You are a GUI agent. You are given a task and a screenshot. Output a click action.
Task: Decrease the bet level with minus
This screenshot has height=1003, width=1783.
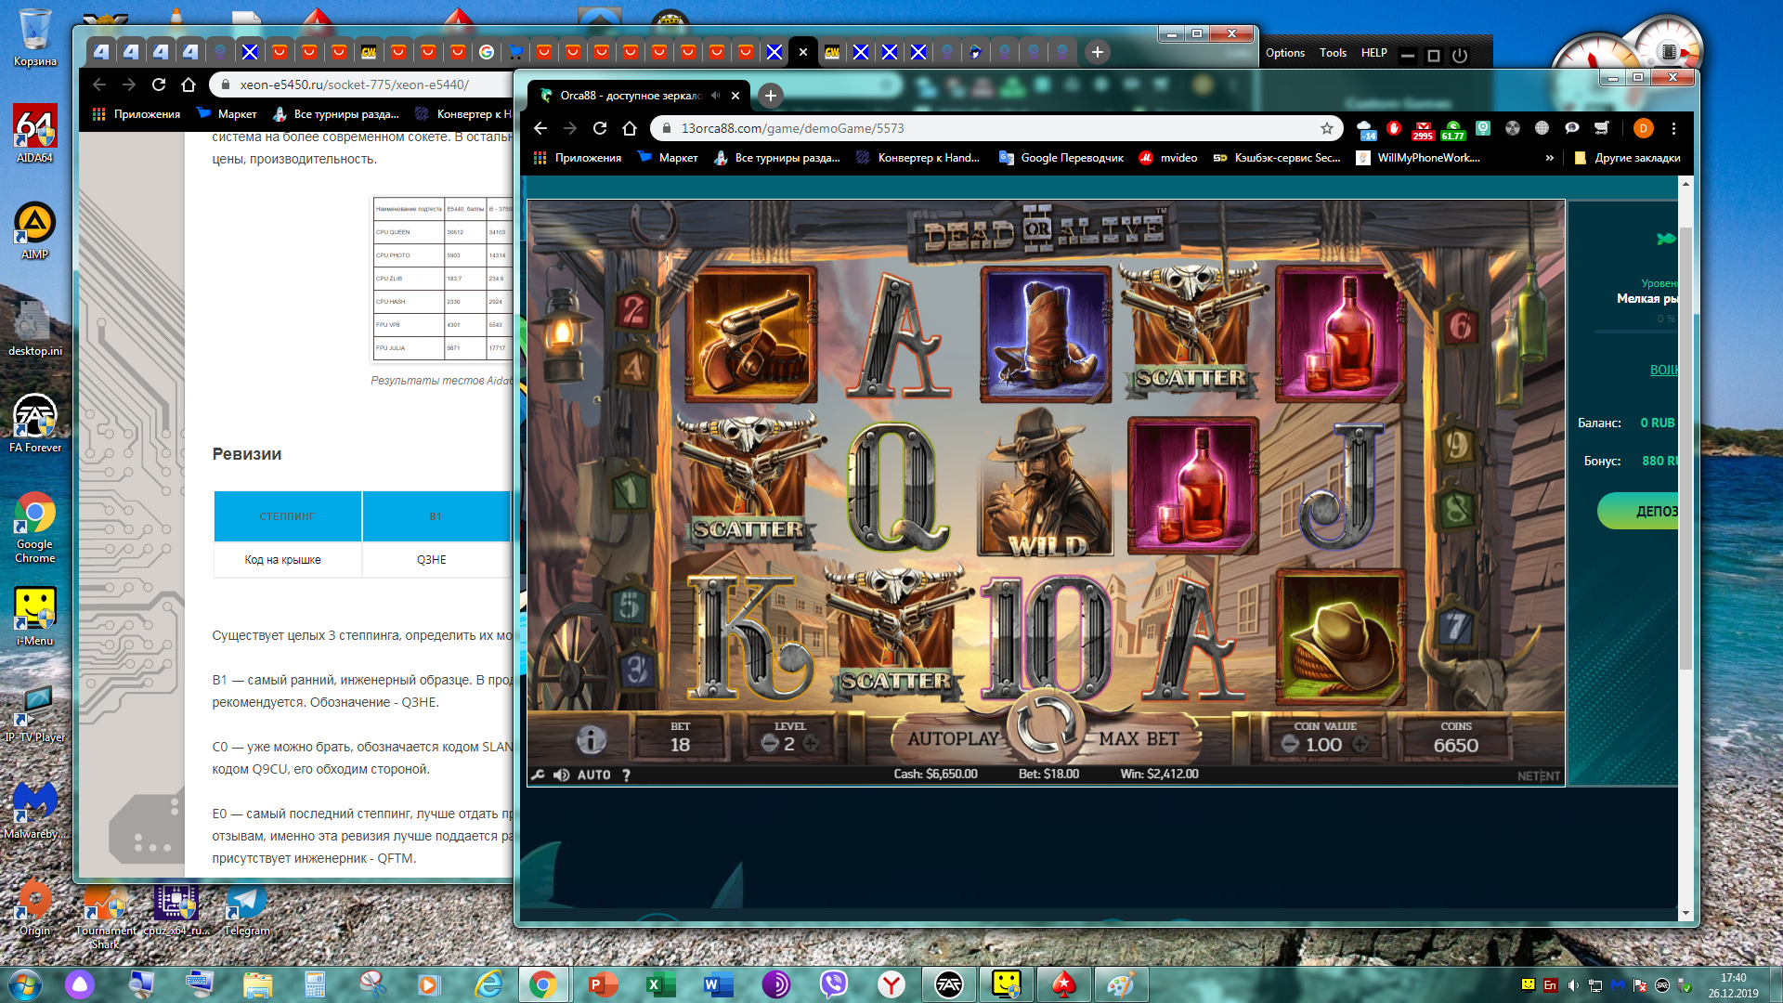(769, 743)
